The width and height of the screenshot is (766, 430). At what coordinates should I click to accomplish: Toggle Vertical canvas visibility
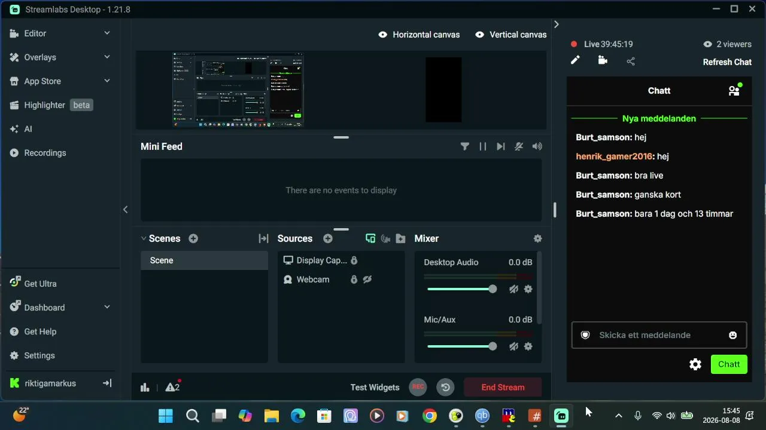click(479, 35)
